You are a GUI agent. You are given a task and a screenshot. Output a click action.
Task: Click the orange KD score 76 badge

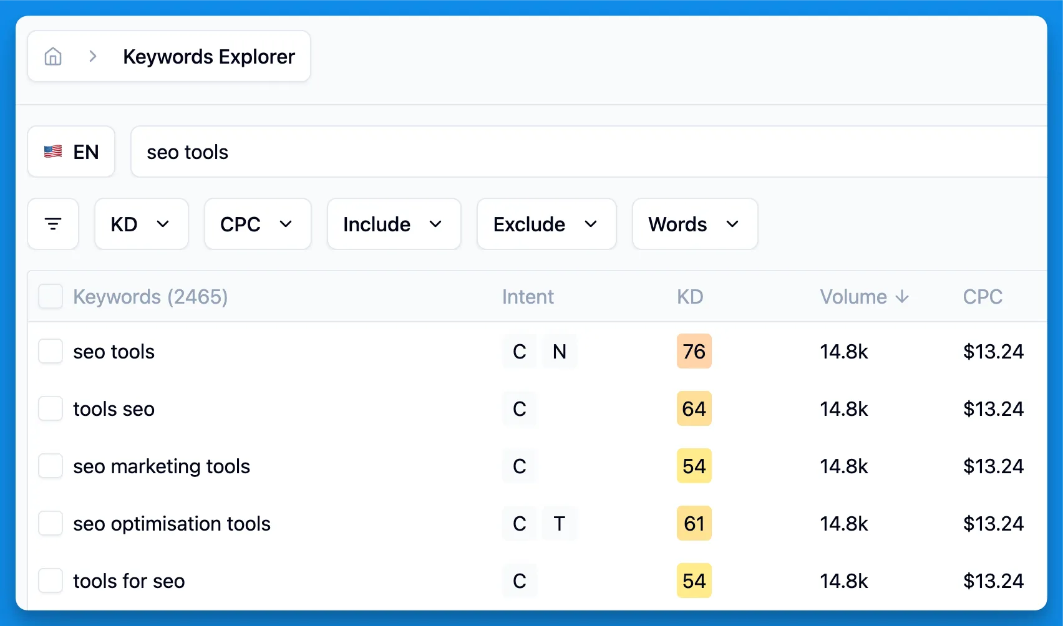point(694,351)
